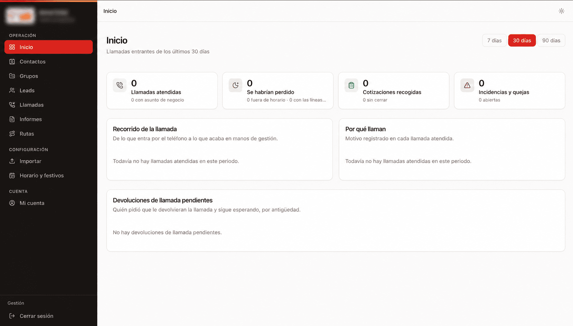Viewport: 573px width, 326px height.
Task: Select the 7 días period
Action: click(494, 40)
